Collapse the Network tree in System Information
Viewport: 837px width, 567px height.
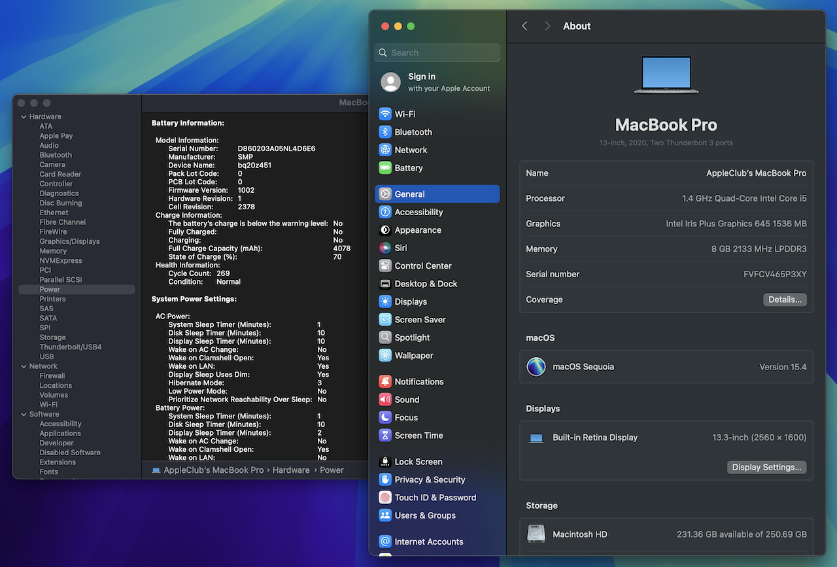point(24,366)
